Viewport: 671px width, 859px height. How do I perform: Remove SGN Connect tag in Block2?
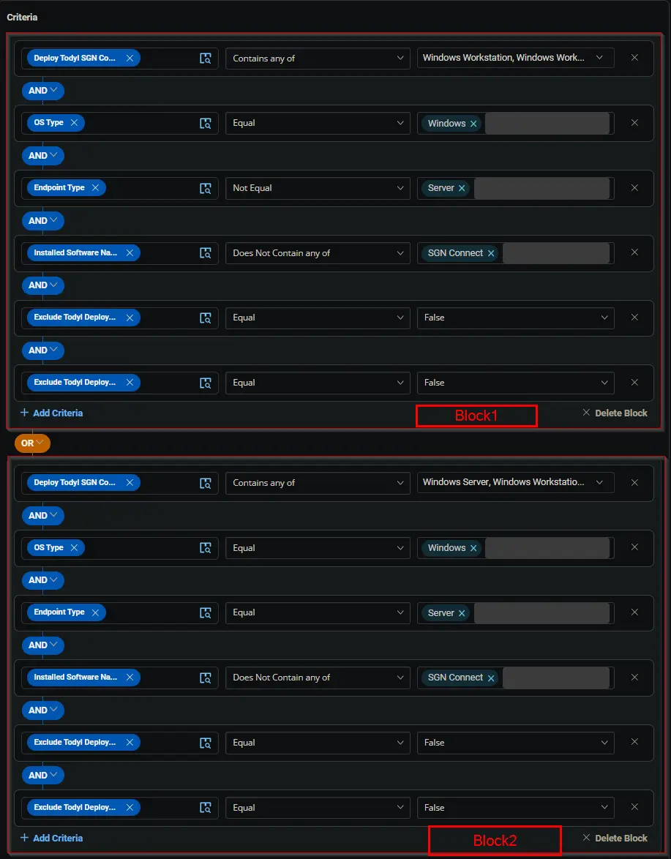click(491, 678)
